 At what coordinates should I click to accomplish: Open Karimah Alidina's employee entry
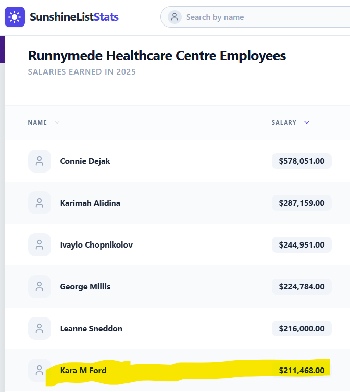pyautogui.click(x=90, y=203)
